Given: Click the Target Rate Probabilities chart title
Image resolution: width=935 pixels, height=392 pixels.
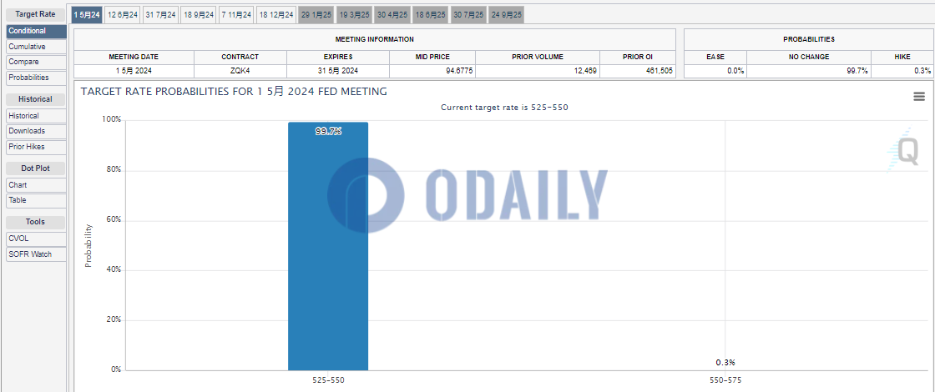Looking at the screenshot, I should [234, 92].
